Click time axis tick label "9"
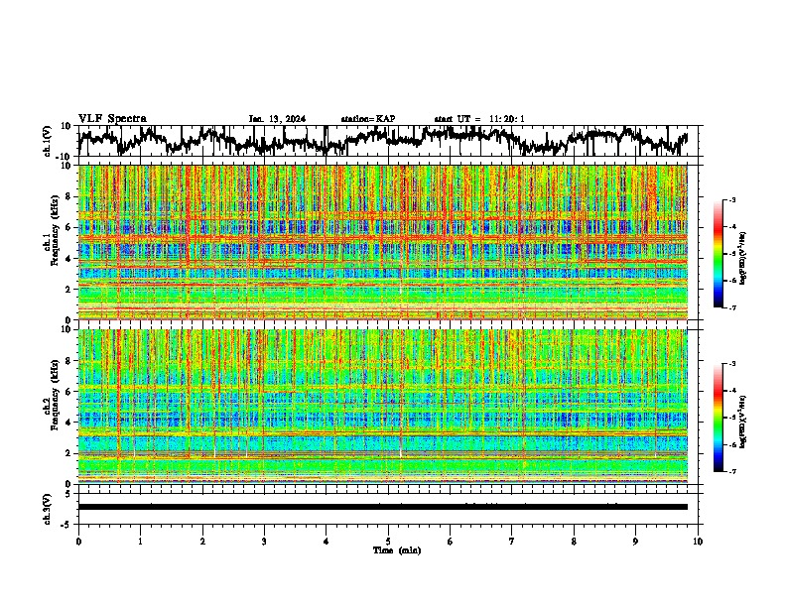The height and width of the screenshot is (607, 786). point(635,542)
